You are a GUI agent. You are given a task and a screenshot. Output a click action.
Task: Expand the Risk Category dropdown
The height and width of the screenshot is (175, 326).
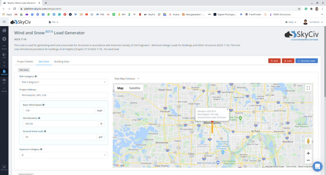point(63,82)
